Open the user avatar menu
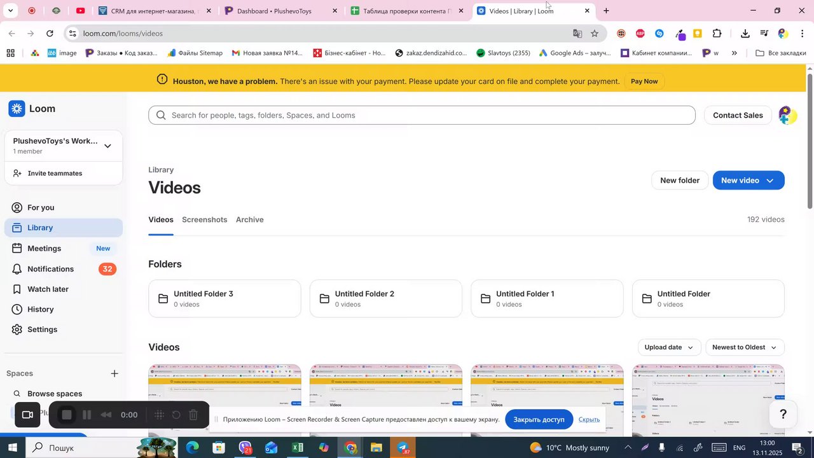Viewport: 814px width, 458px height. click(x=787, y=115)
